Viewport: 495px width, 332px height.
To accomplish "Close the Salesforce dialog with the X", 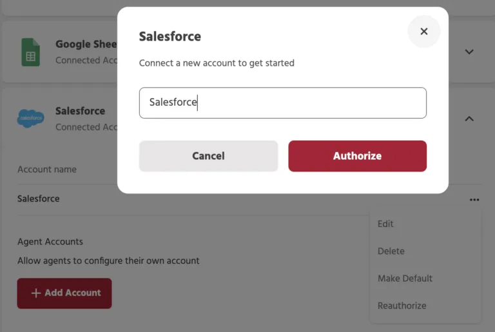I will [423, 32].
